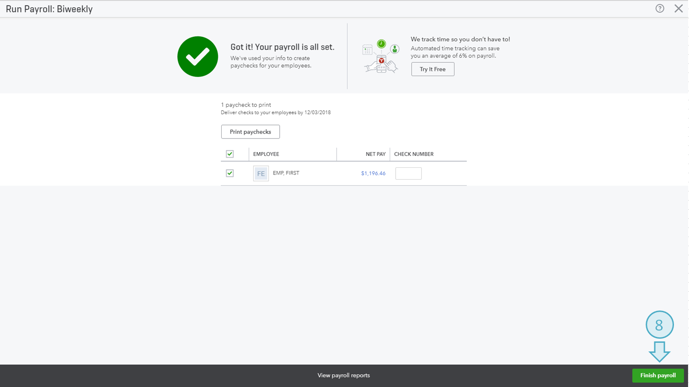Toggle the select-all employees checkbox
689x387 pixels.
click(x=230, y=154)
